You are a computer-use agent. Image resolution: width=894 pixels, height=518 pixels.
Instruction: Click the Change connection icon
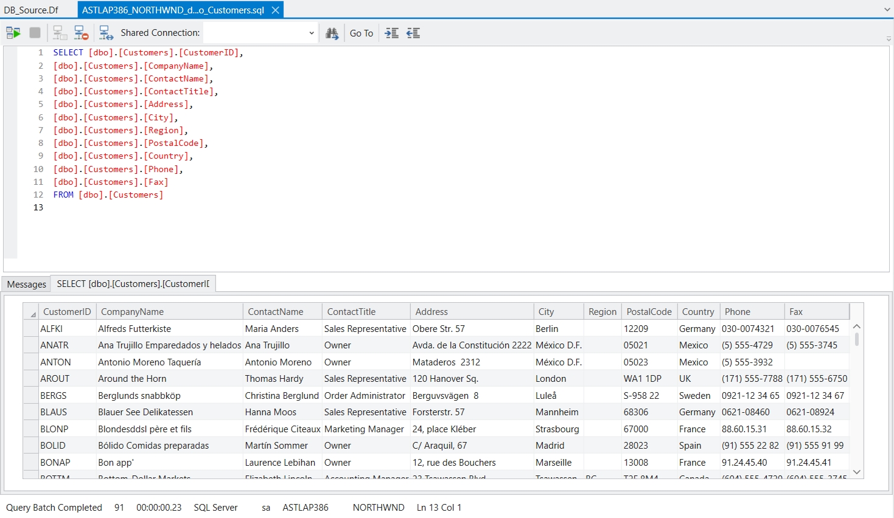pos(106,33)
